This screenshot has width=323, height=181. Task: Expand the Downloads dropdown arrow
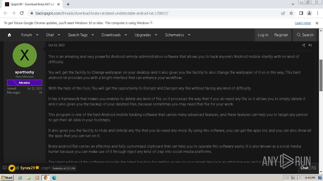click(126, 35)
